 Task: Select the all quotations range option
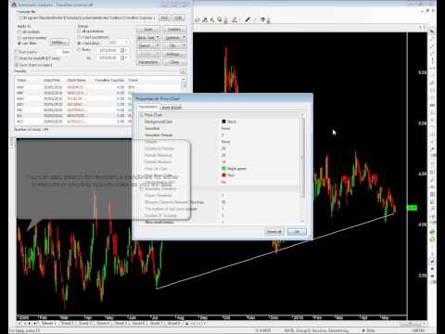[79, 32]
